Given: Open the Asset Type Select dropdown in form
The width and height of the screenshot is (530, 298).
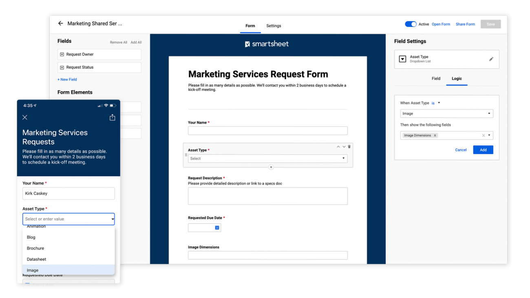Looking at the screenshot, I should tap(267, 158).
